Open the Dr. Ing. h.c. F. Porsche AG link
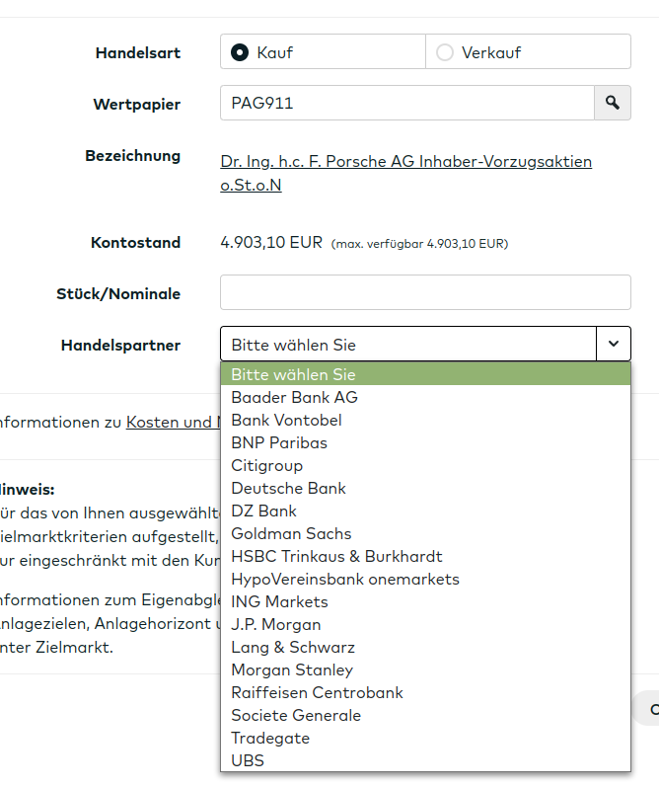 pos(405,173)
